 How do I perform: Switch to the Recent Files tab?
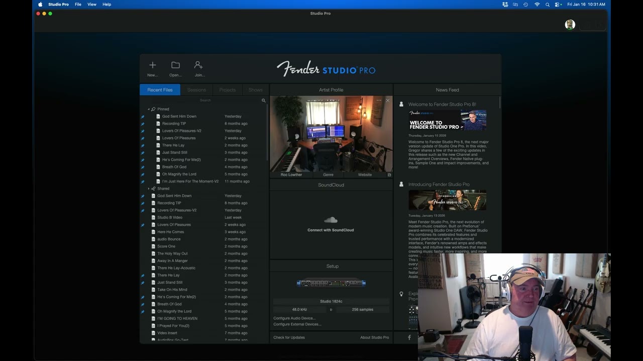[x=160, y=90]
